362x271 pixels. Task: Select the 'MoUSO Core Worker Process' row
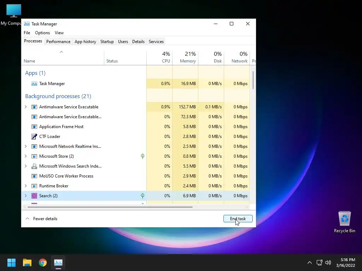tap(136, 176)
